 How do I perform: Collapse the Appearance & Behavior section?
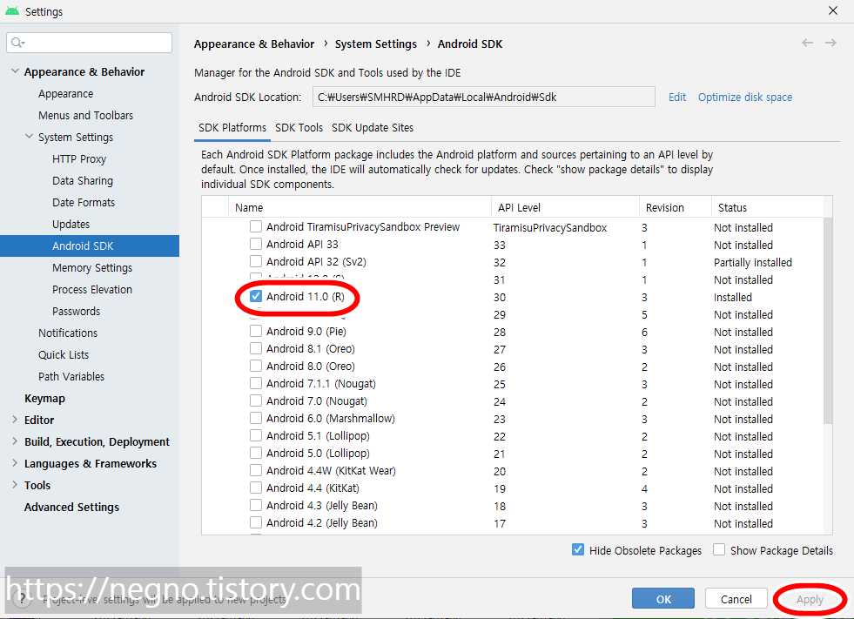coord(15,71)
